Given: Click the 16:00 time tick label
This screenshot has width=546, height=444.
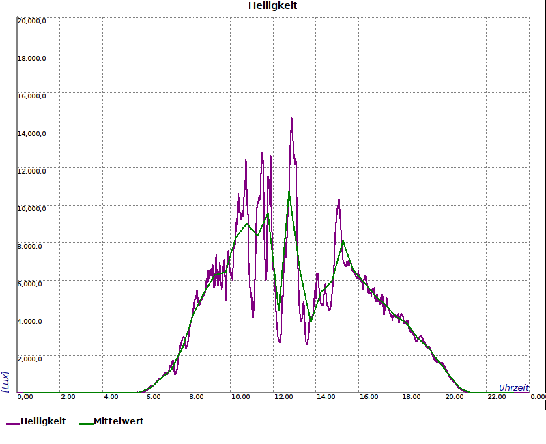Looking at the screenshot, I should tap(369, 397).
